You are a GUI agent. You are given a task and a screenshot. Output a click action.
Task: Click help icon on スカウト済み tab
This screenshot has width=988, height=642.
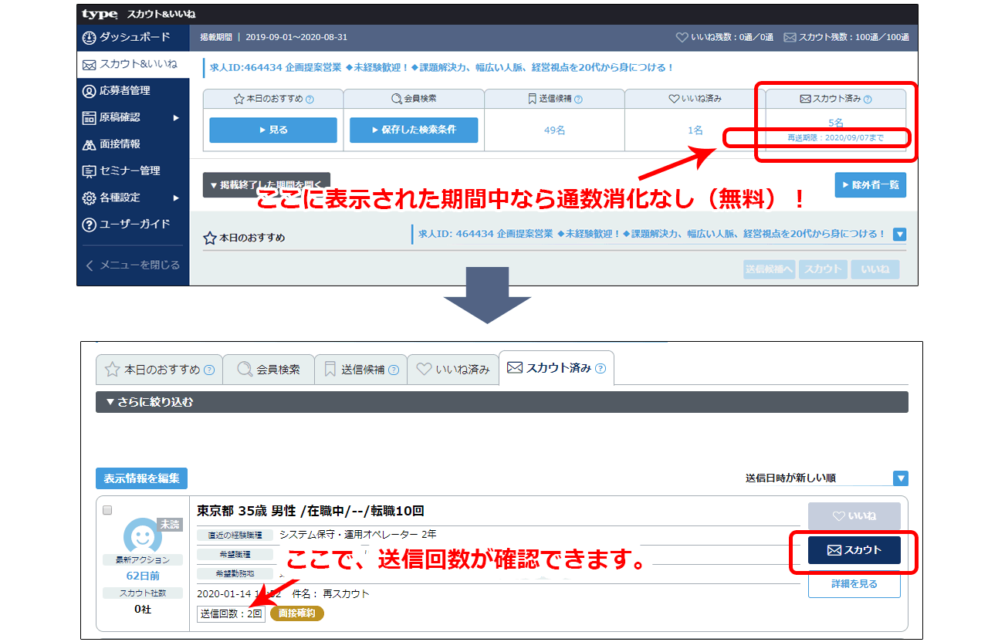pos(601,369)
